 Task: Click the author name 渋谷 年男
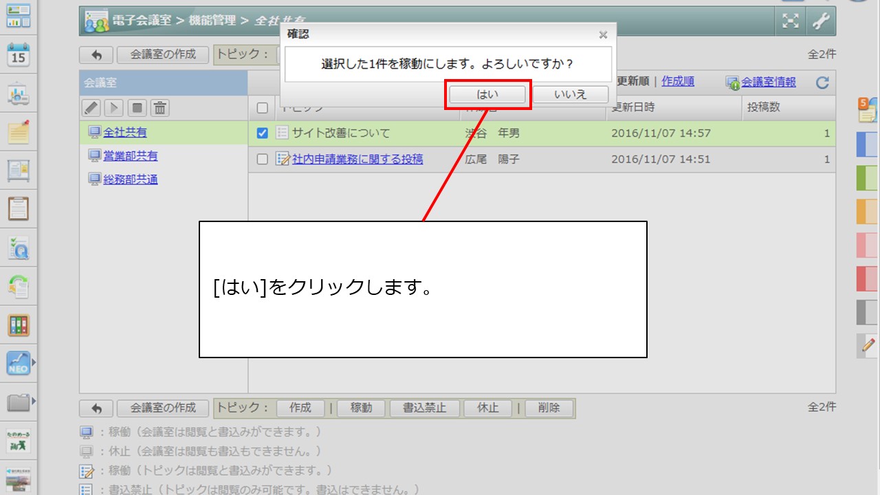pos(492,133)
